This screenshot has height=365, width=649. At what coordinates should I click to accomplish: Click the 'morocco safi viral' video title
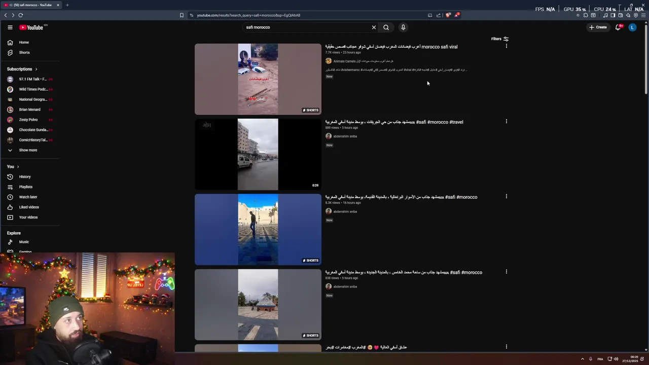coord(391,47)
